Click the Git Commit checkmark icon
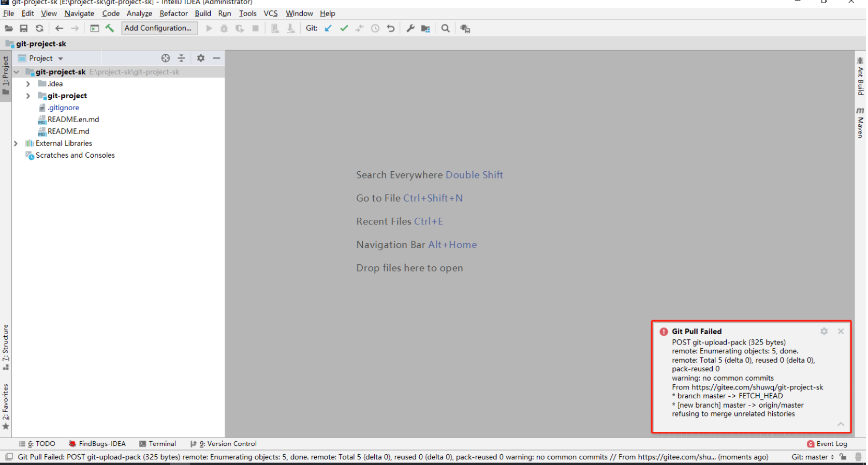 coord(344,28)
